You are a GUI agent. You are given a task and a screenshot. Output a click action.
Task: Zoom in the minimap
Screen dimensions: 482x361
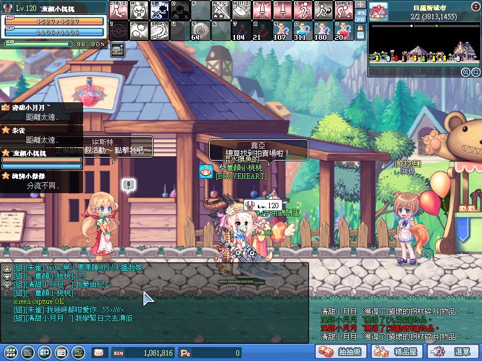pyautogui.click(x=465, y=72)
